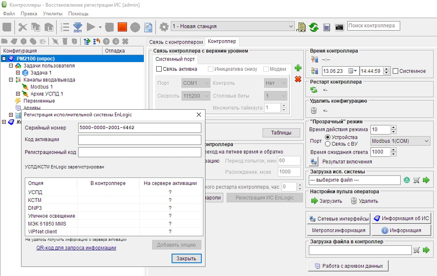This screenshot has width=437, height=276.
Task: Click the scissors Cut icon in toolbar
Action: point(23,27)
